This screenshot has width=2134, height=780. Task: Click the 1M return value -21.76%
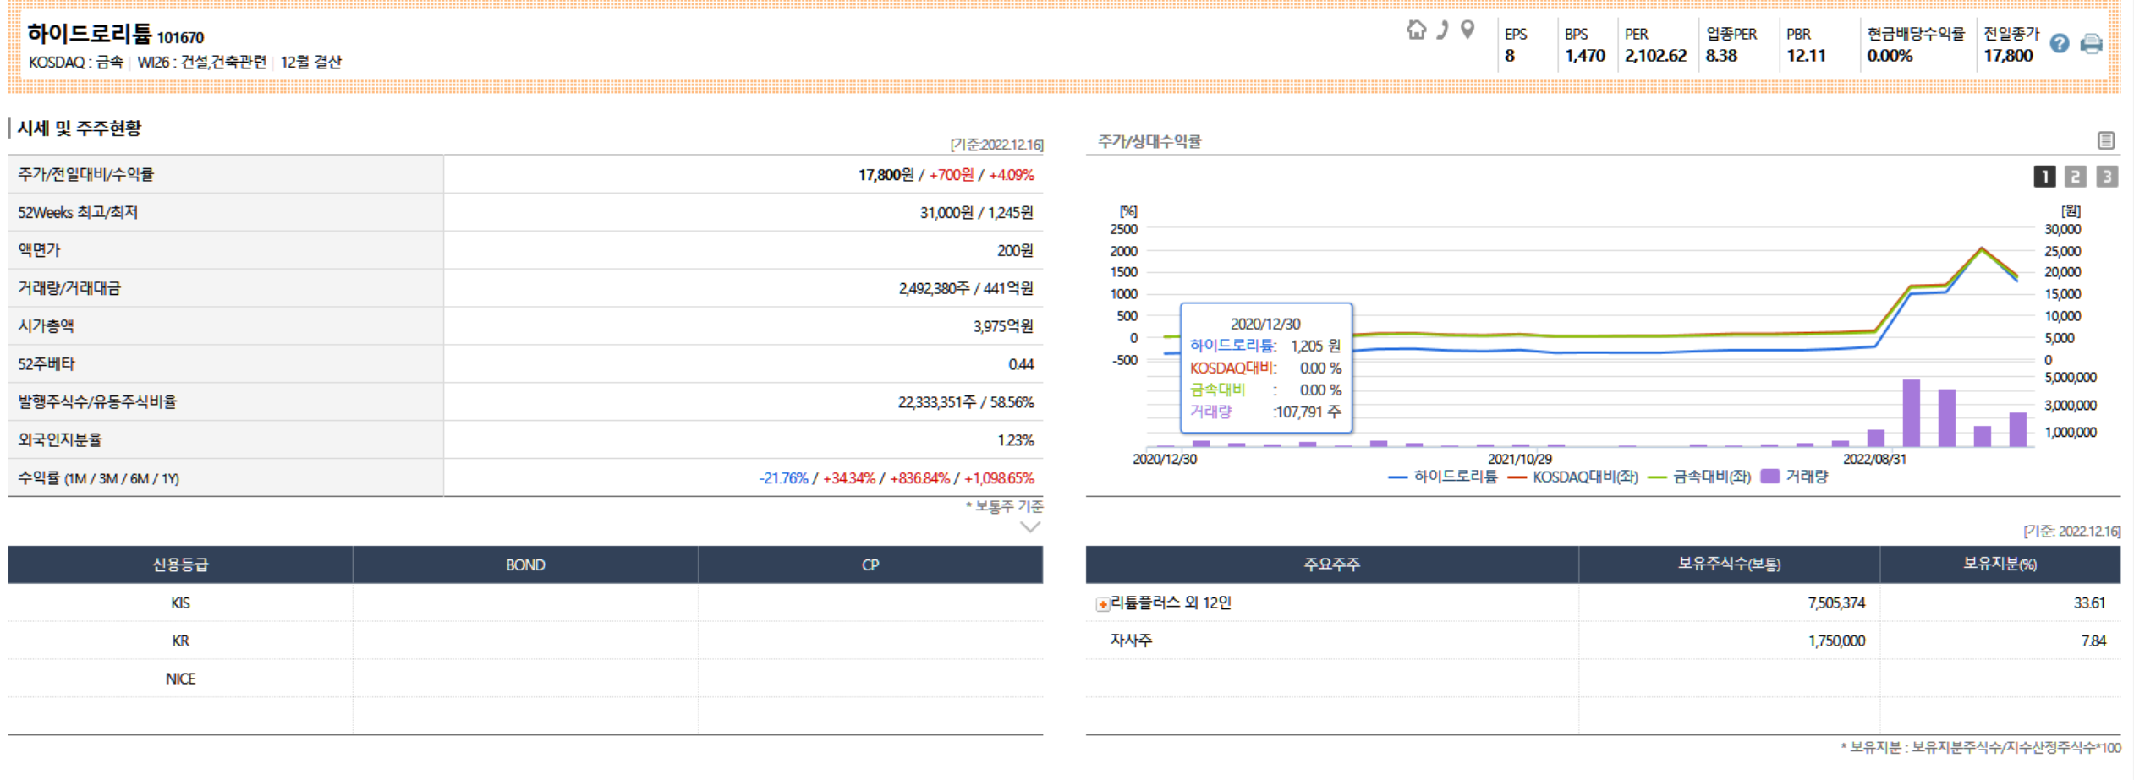[x=784, y=478]
